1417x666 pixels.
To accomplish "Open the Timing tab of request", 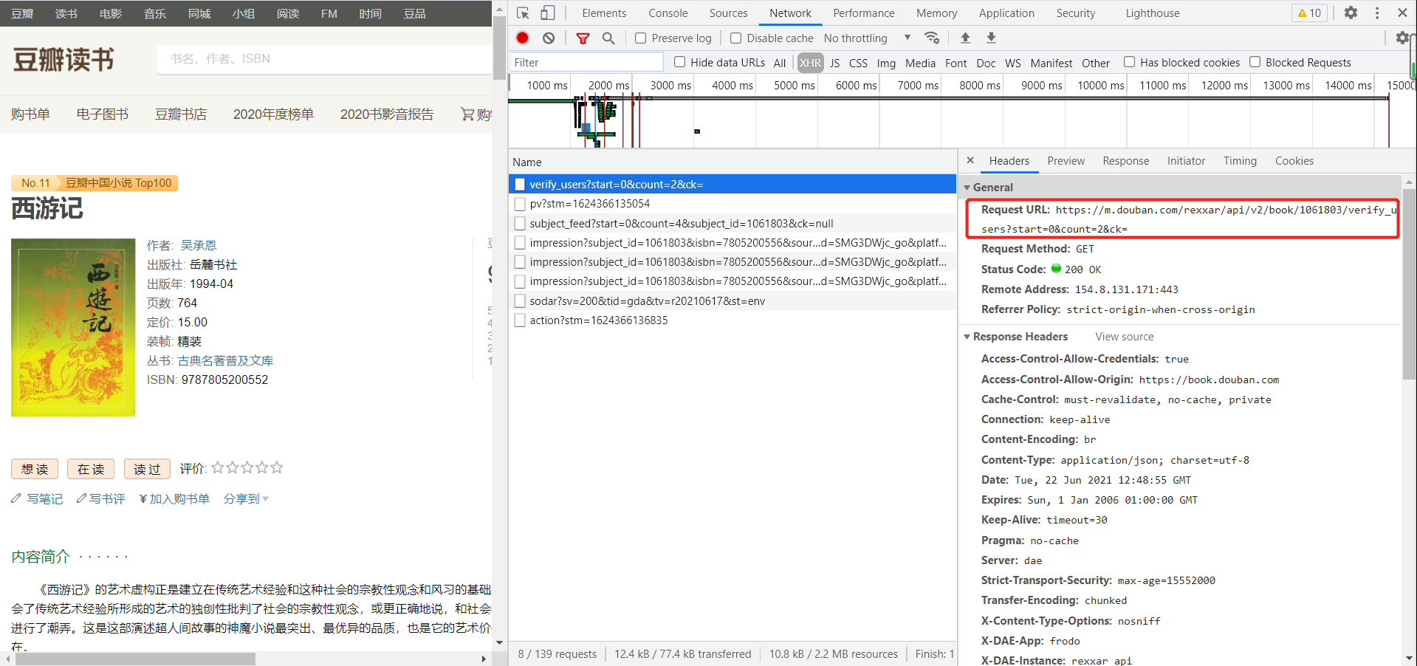I will click(1240, 161).
